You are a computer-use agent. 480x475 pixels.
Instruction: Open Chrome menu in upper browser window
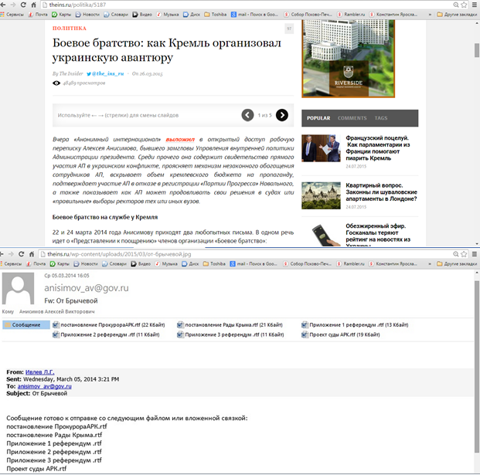point(475,5)
